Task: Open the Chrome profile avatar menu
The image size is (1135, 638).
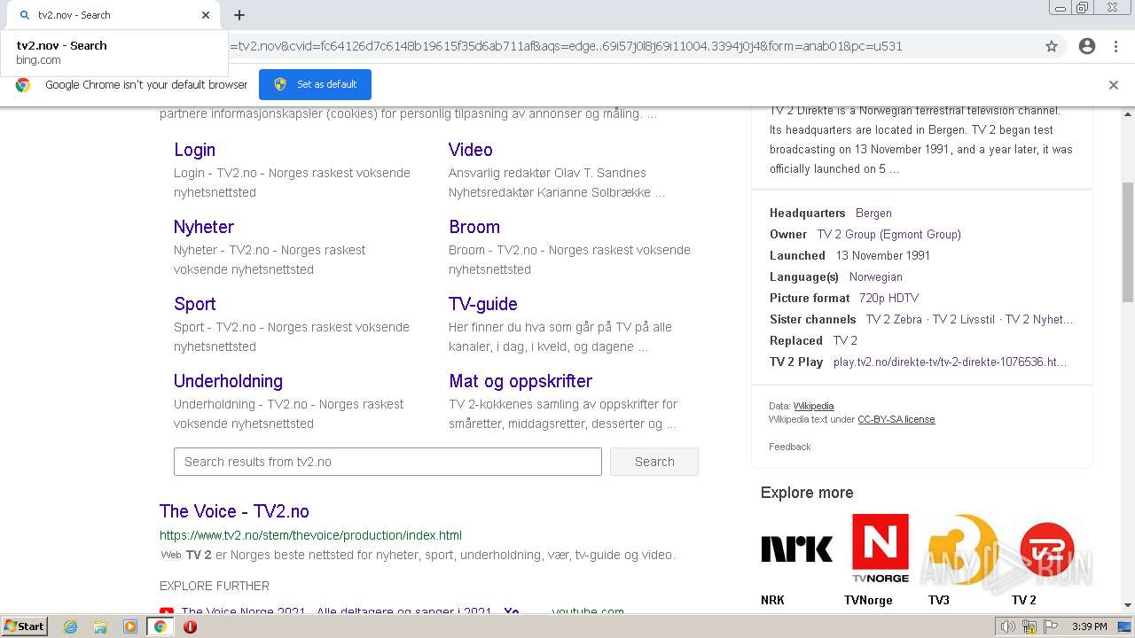Action: coord(1087,46)
